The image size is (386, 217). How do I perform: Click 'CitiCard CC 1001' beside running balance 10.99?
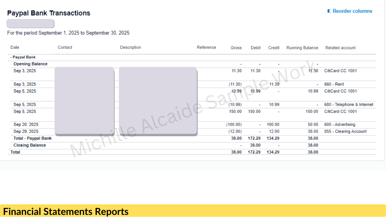point(340,91)
